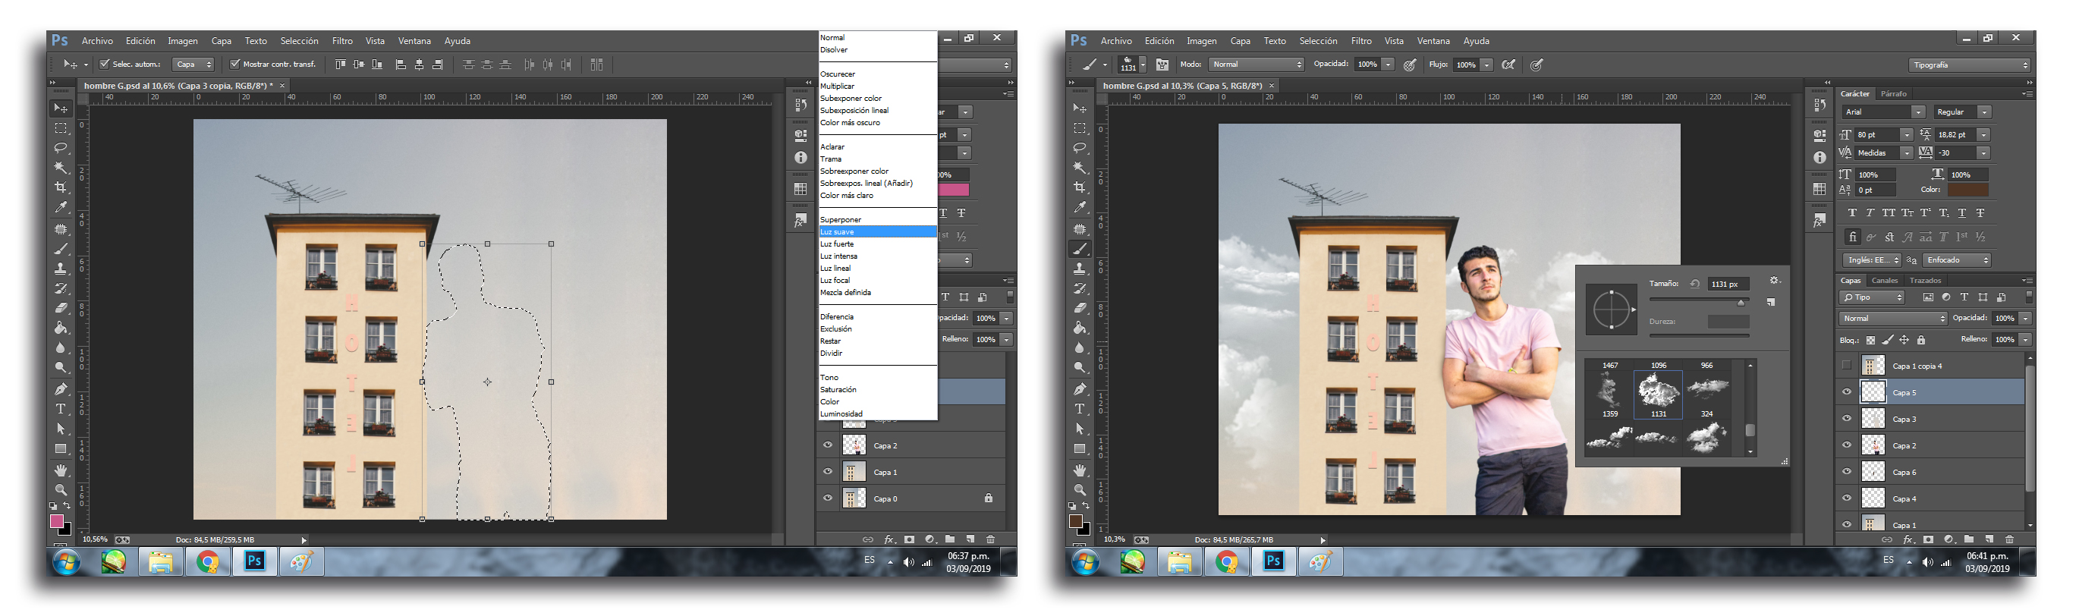Select the Lasso tool in right window
This screenshot has height=616, width=2079.
coord(1080,148)
